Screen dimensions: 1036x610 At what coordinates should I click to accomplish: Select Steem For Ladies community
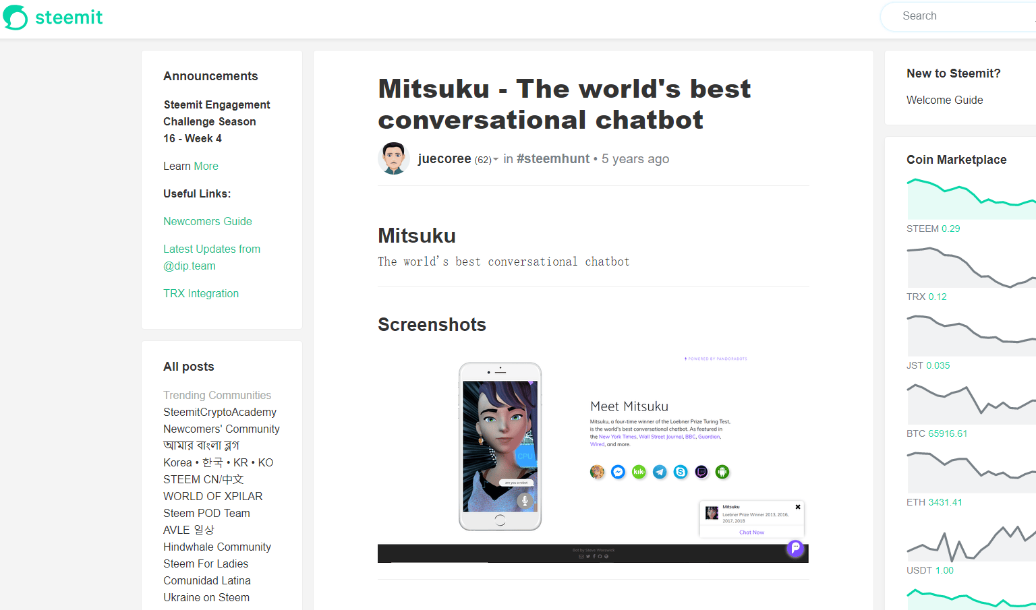tap(206, 563)
